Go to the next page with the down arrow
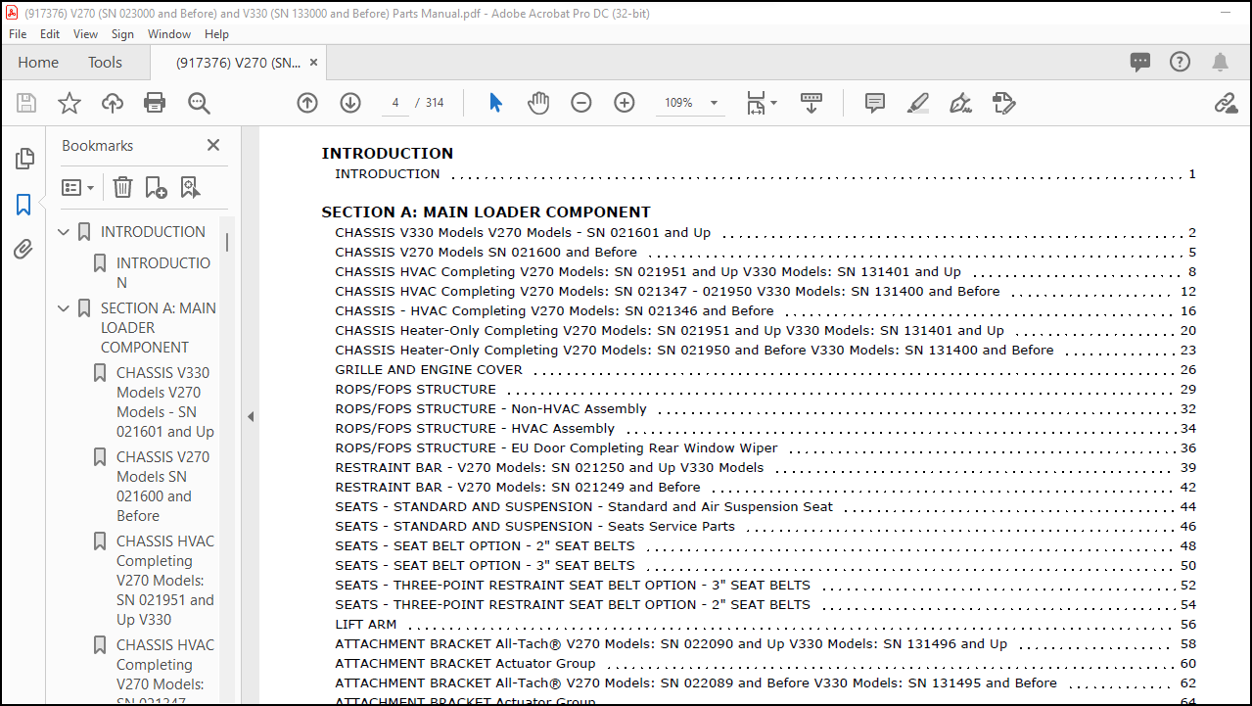 [350, 103]
